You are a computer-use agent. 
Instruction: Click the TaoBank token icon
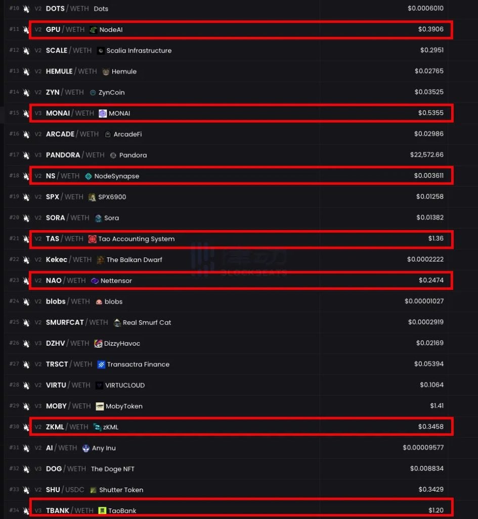tap(102, 510)
